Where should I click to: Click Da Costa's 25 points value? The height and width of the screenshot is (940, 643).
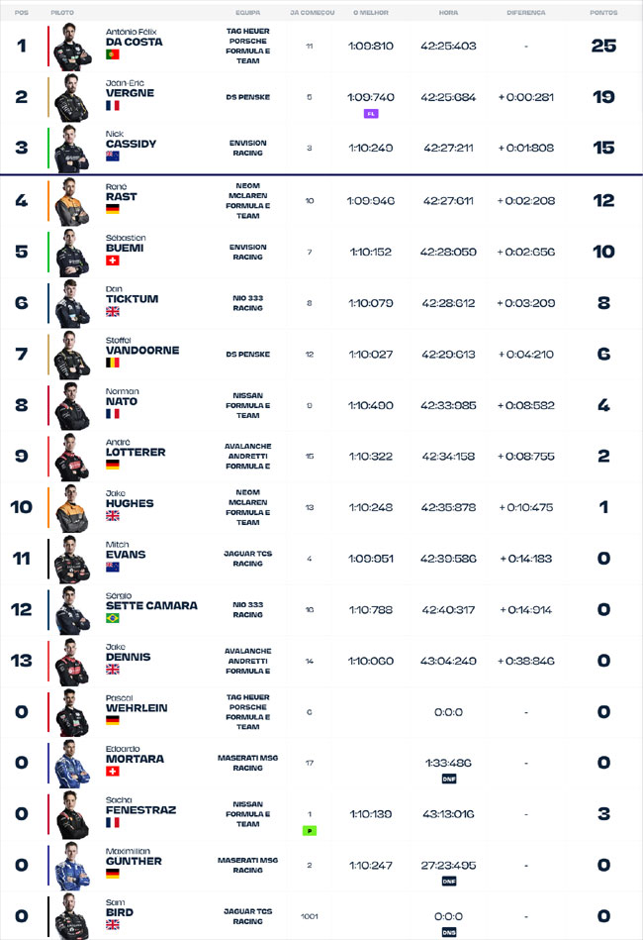(603, 46)
